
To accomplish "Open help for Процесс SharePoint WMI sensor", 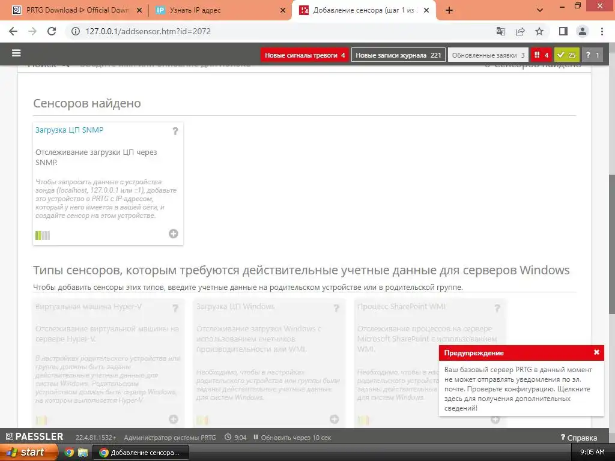I will click(x=497, y=308).
